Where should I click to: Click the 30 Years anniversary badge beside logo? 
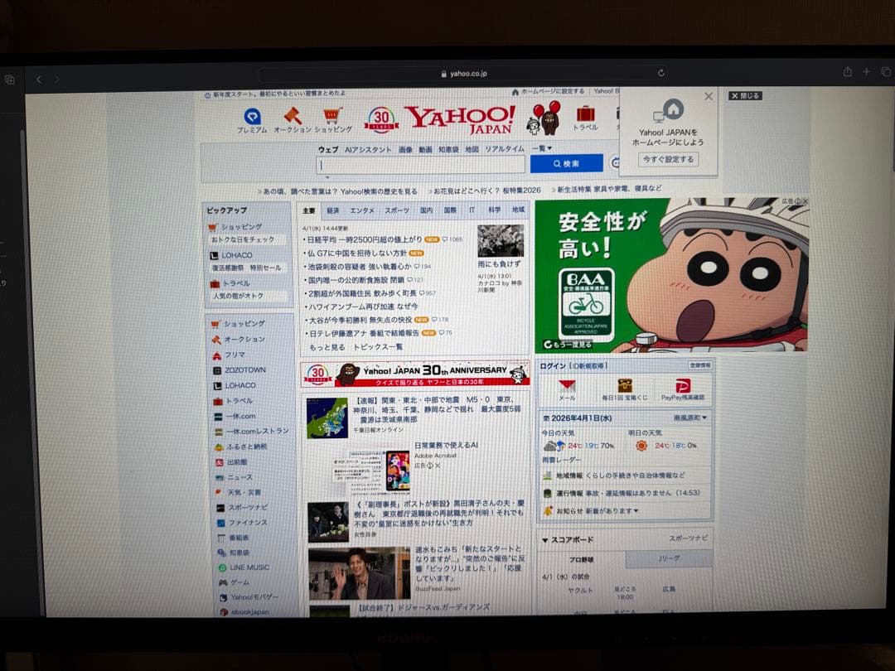coord(381,120)
